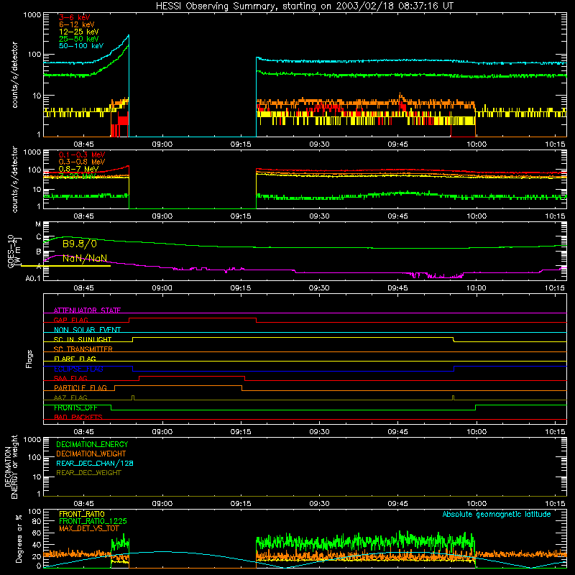Select the MAX_DET_VS_TOT legend label
This screenshot has height=575, width=575.
coord(88,528)
